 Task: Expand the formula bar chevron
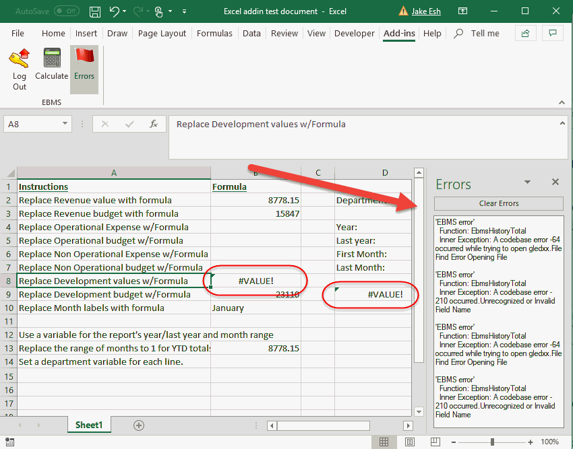(x=562, y=123)
